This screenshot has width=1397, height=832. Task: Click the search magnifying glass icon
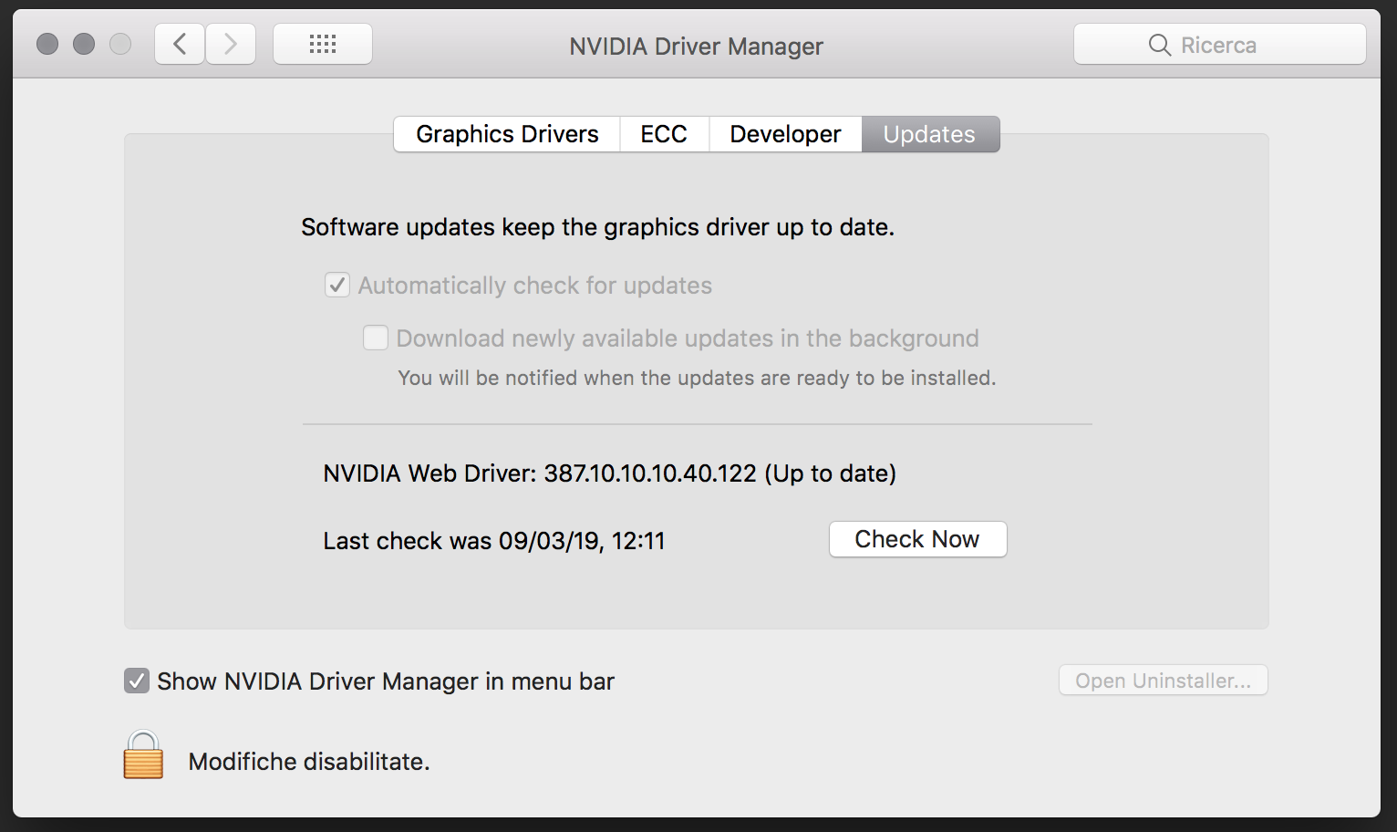point(1159,45)
